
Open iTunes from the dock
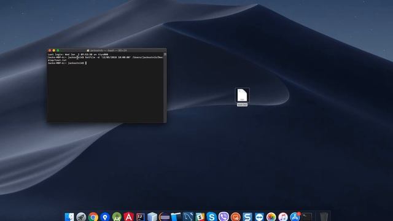(283, 217)
